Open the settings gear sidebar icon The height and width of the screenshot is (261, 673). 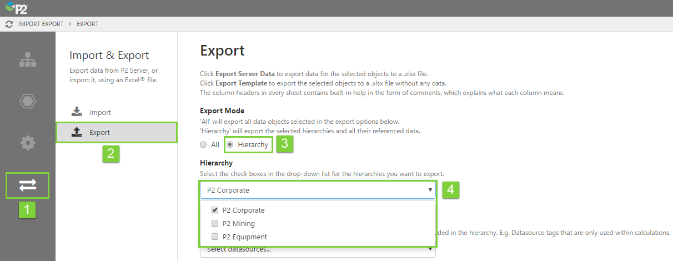pyautogui.click(x=27, y=143)
